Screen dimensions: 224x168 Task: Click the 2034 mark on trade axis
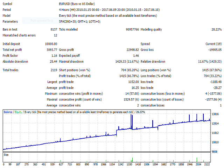pos(198,164)
